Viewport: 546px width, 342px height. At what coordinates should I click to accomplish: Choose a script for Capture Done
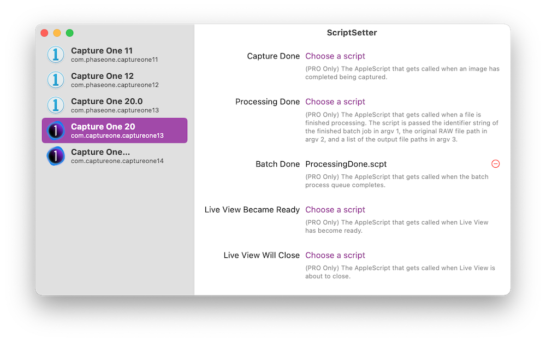[335, 56]
